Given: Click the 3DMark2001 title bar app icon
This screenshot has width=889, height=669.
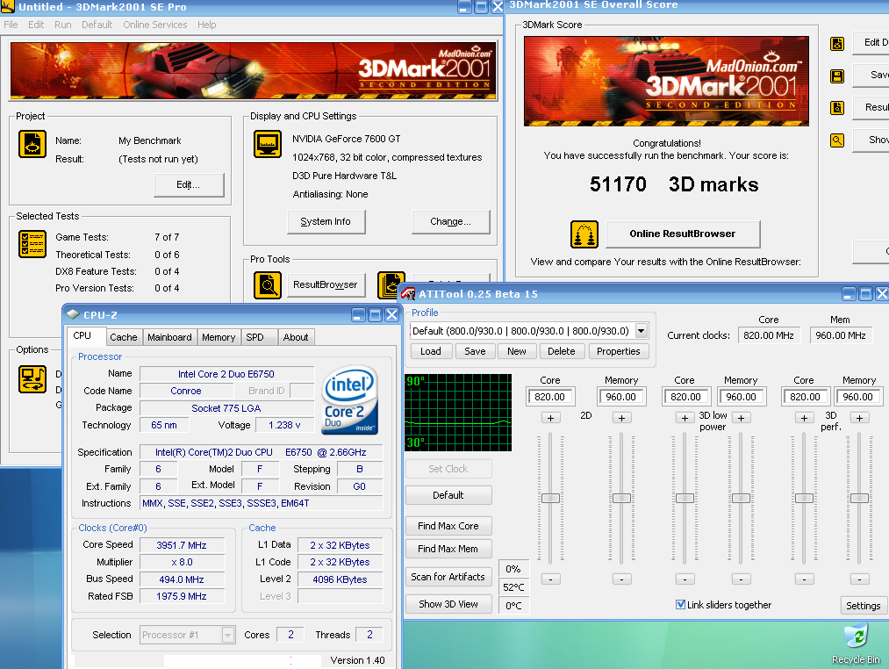Looking at the screenshot, I should pyautogui.click(x=7, y=7).
